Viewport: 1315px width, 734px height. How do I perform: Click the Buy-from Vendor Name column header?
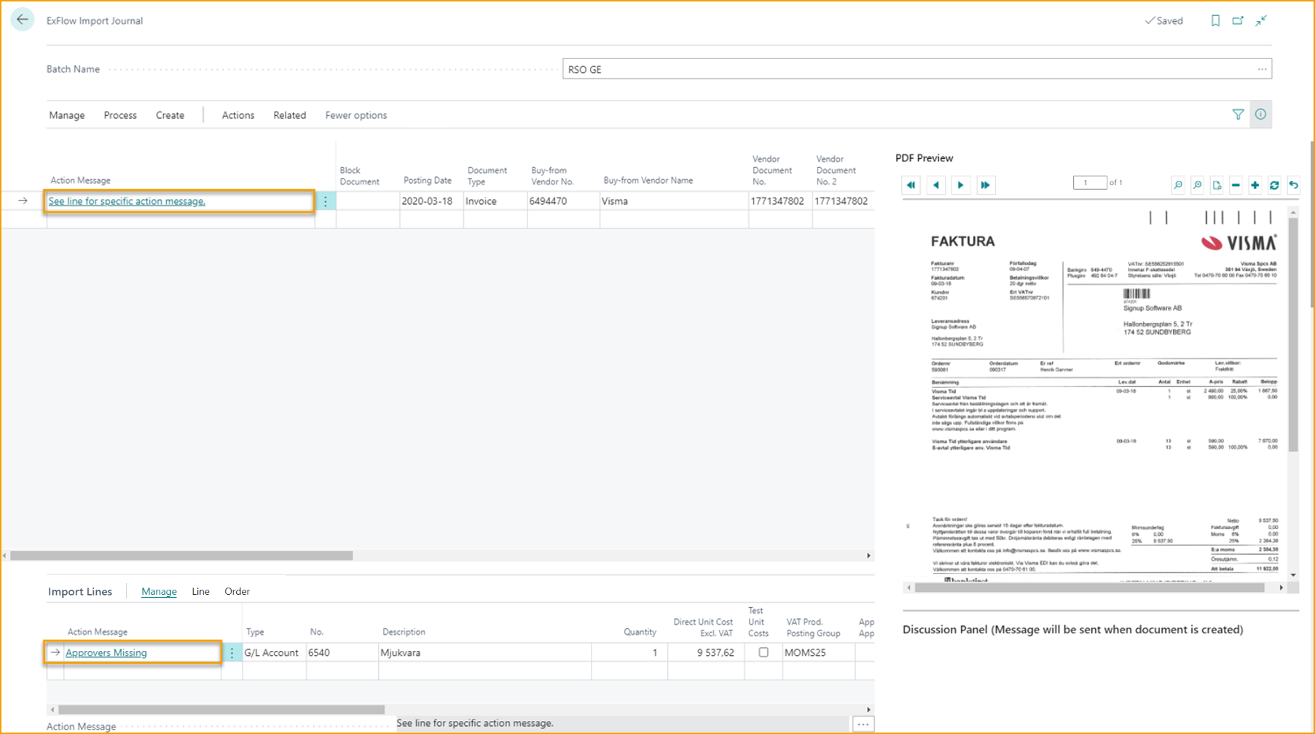[648, 180]
